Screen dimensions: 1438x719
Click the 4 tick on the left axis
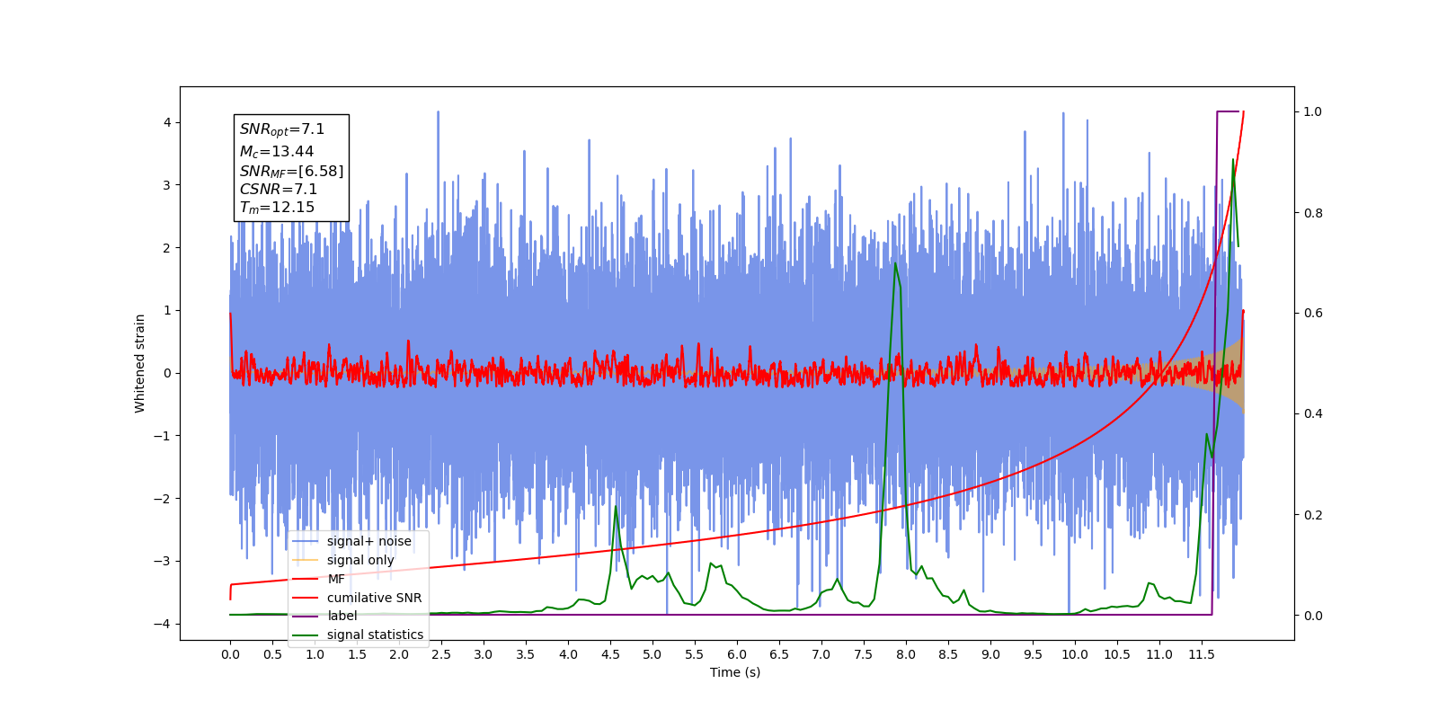[x=166, y=122]
